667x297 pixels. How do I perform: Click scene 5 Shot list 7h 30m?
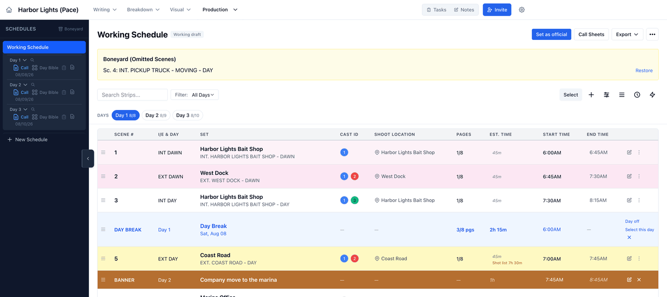coord(507,263)
